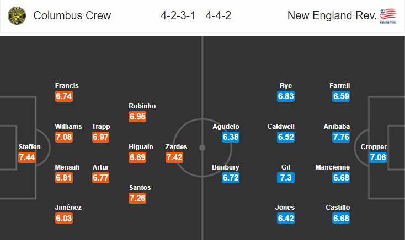Select player Mancienne's name label
This screenshot has width=405, height=240.
(332, 167)
